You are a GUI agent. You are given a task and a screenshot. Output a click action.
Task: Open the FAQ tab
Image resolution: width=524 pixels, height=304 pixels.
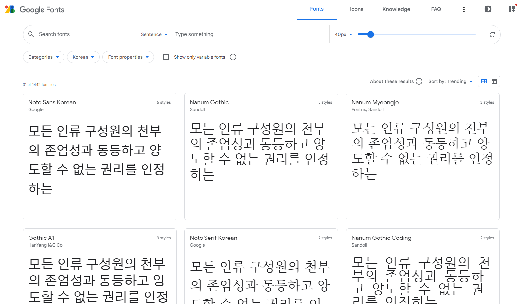(x=436, y=9)
